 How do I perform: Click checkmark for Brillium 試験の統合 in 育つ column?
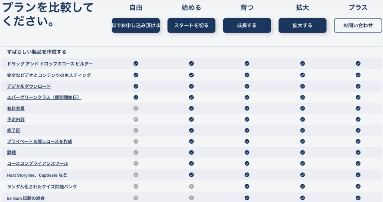point(247,198)
